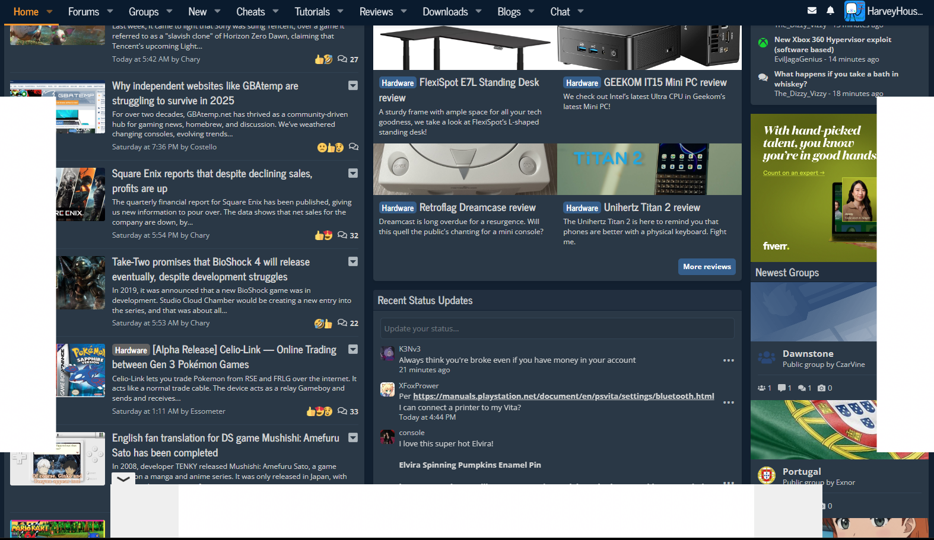
Task: Open the BioShock Big Daddy article thumbnail
Action: (81, 283)
